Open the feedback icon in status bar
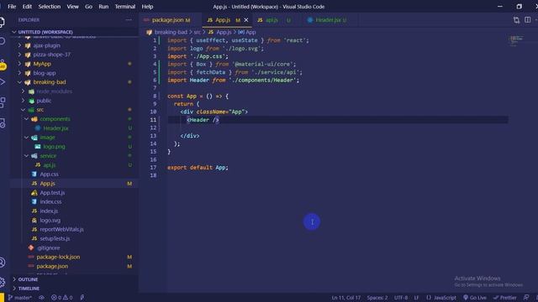538x302 pixels. tap(526, 298)
